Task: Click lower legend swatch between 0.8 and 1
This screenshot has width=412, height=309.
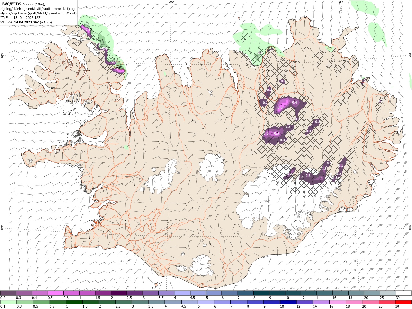Action: (58, 302)
